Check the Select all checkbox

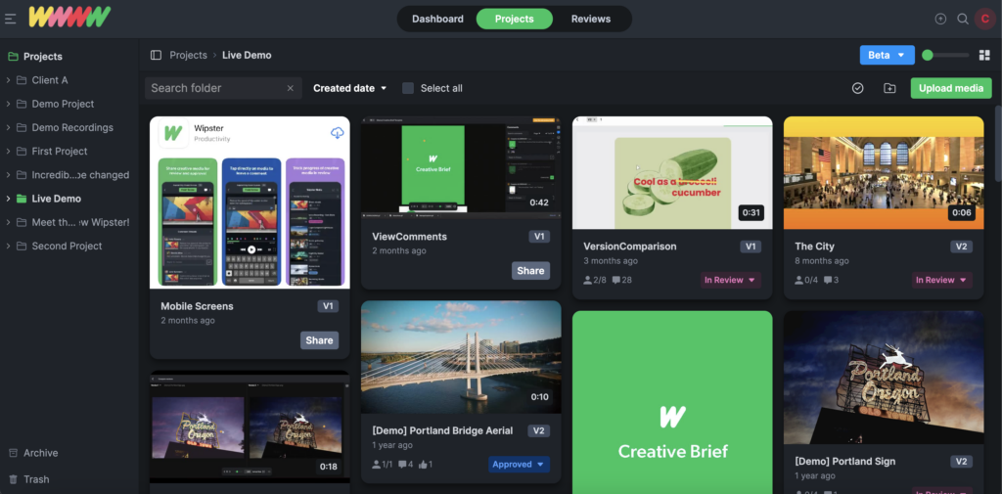tap(408, 88)
